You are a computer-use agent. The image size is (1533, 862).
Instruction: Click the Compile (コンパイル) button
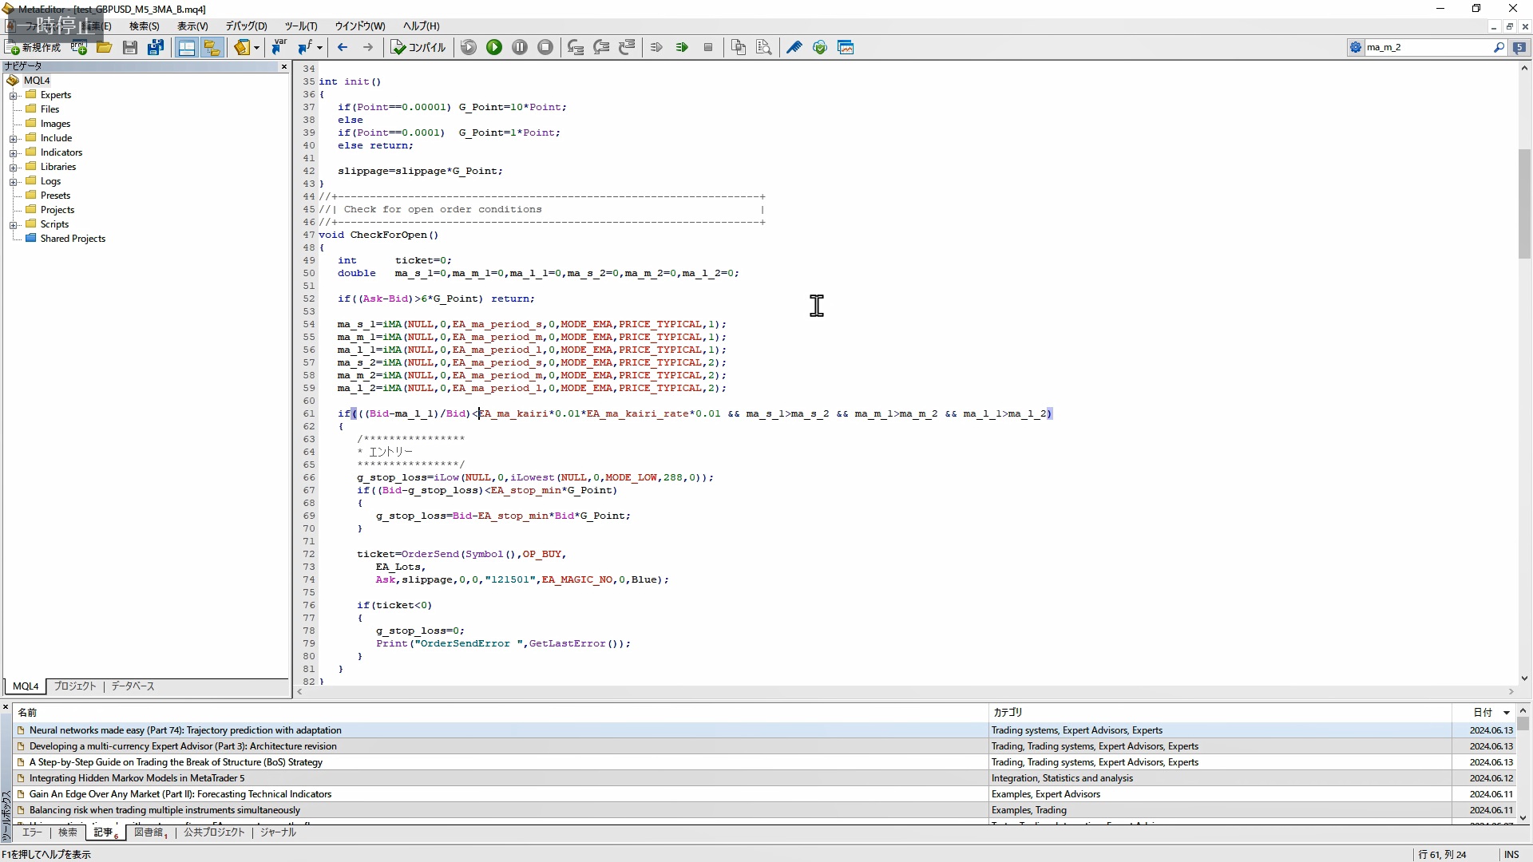tap(418, 48)
